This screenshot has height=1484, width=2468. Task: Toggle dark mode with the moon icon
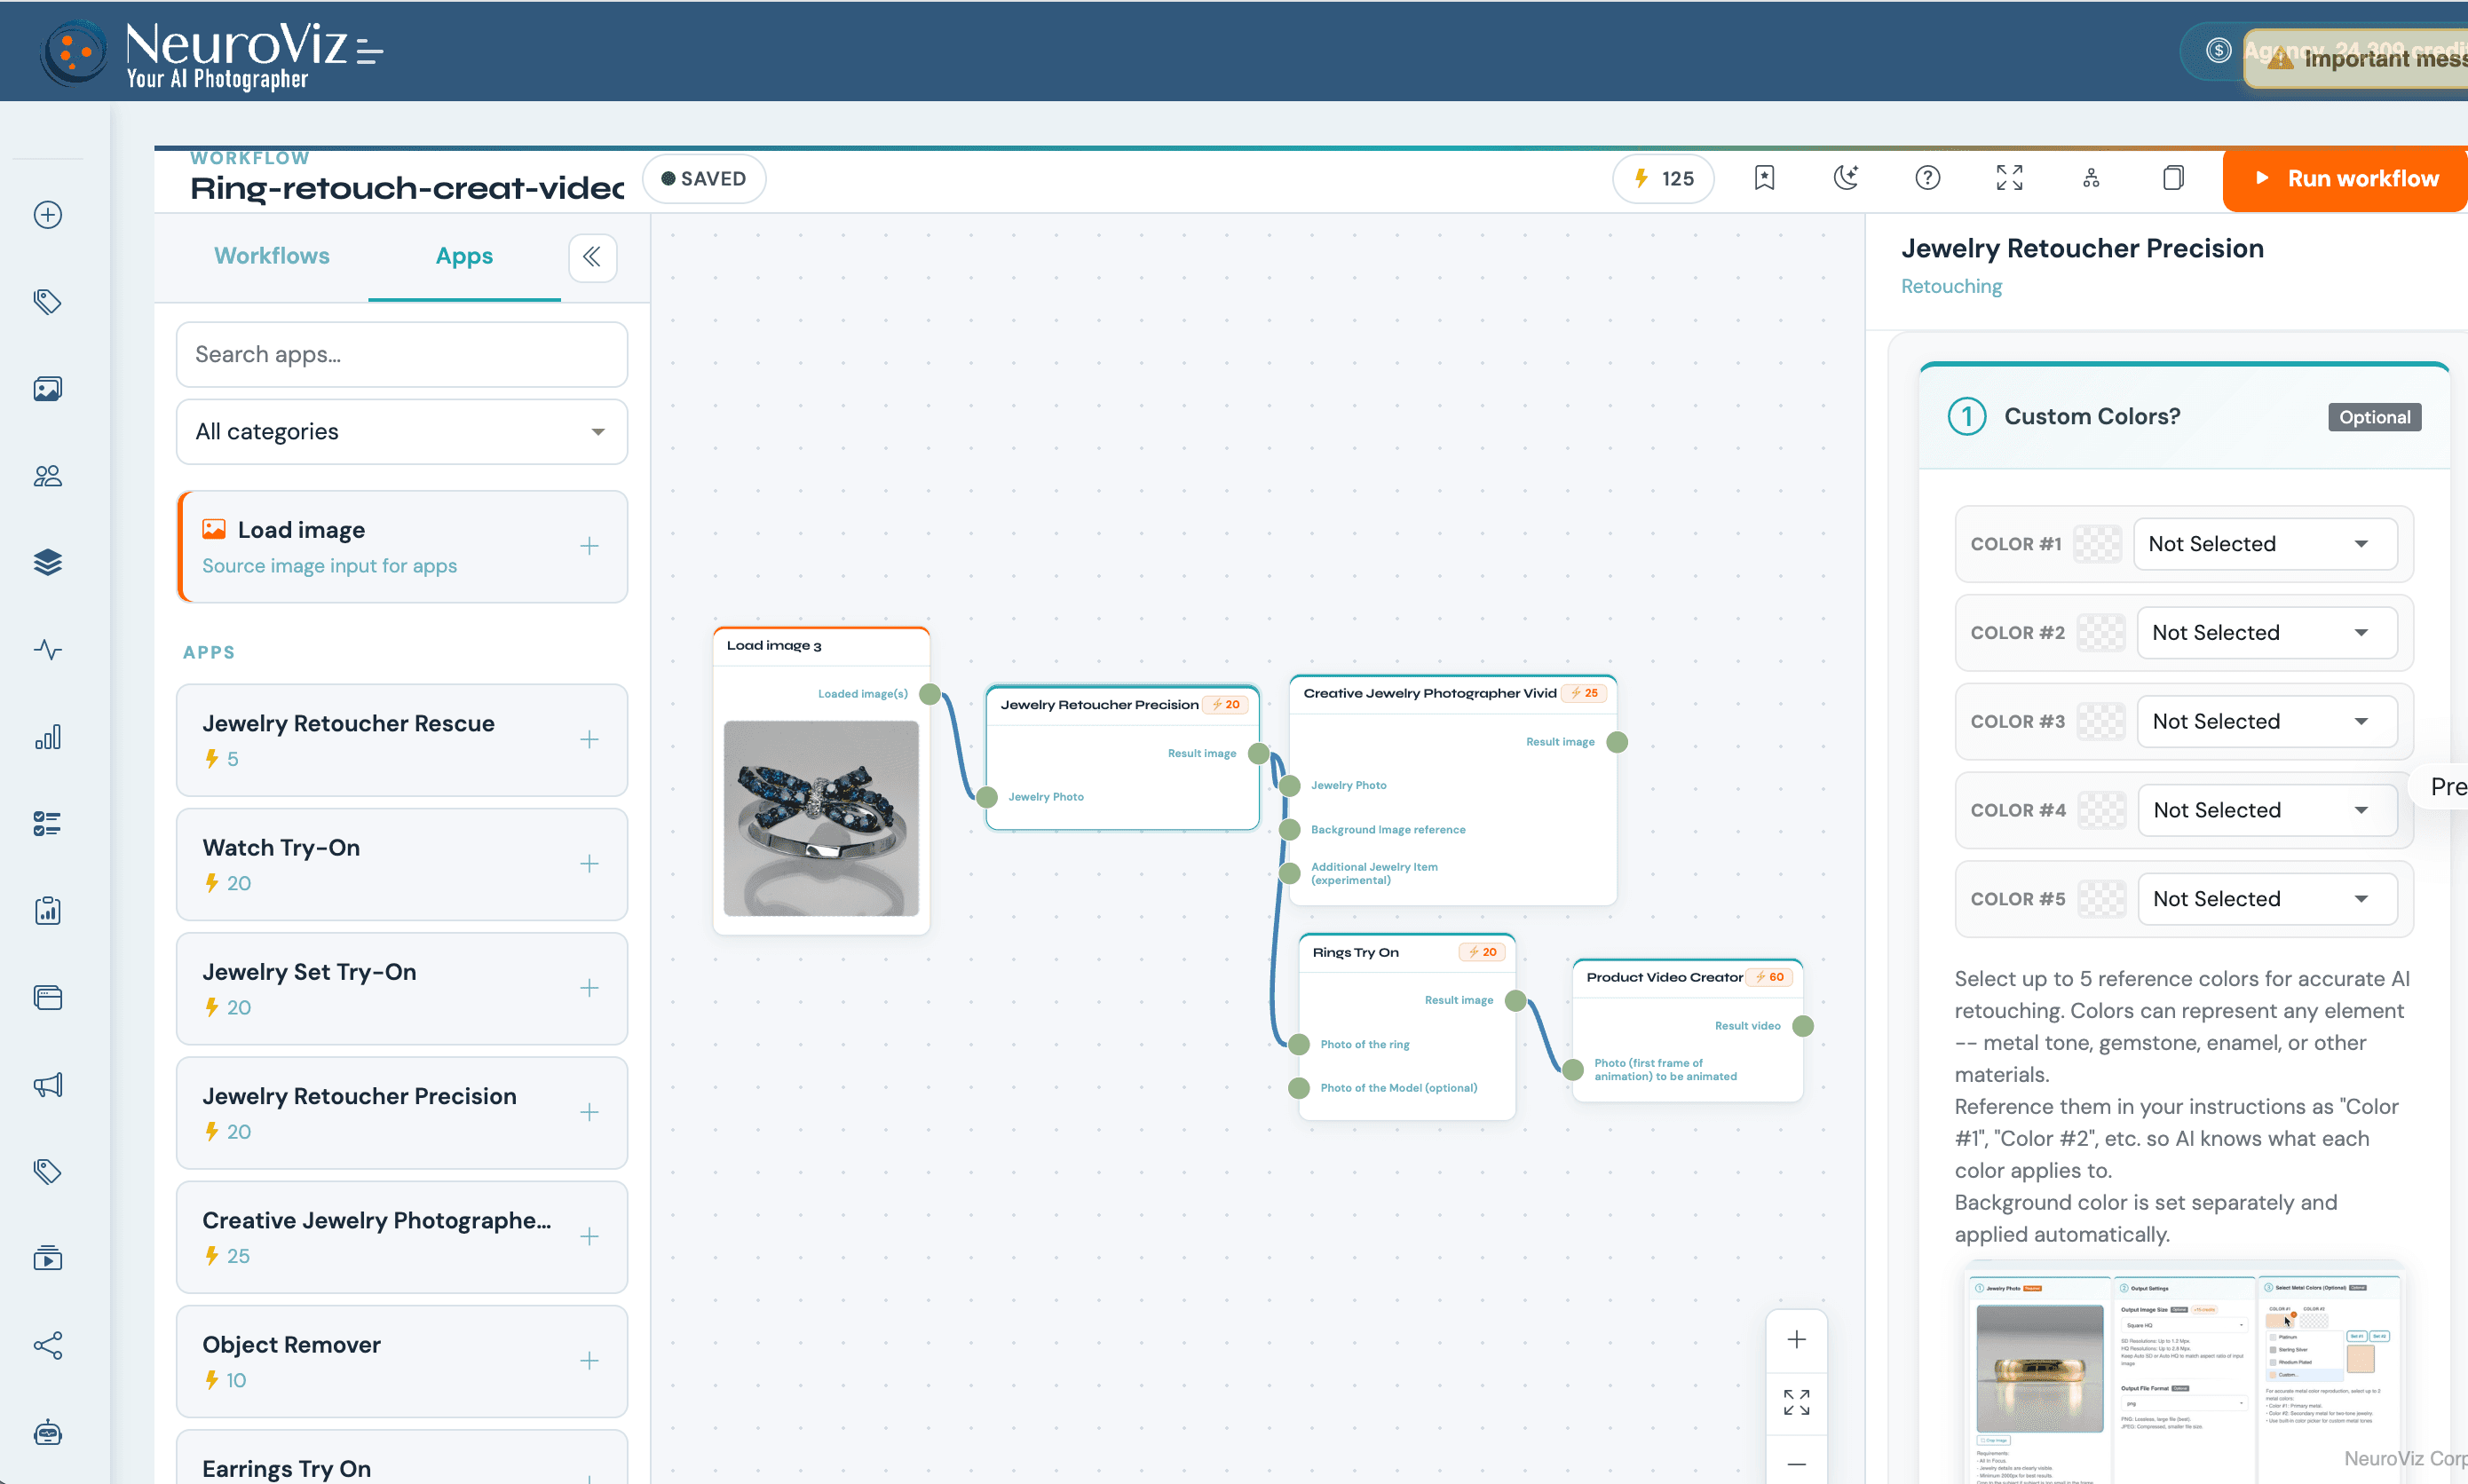pos(1846,178)
